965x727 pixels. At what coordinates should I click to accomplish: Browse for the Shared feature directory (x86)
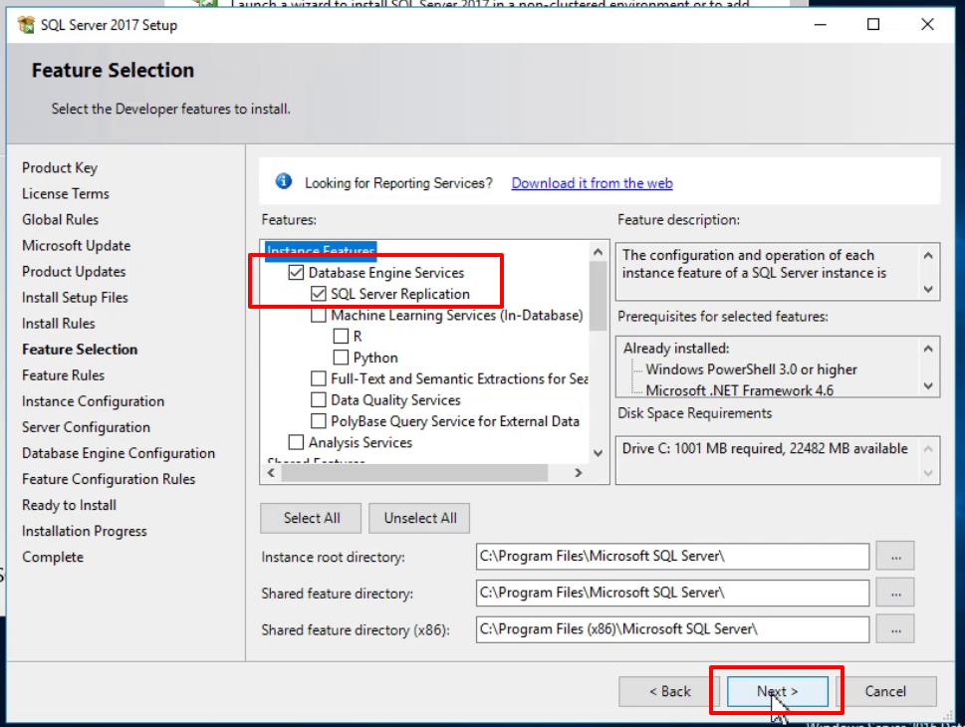(x=895, y=629)
